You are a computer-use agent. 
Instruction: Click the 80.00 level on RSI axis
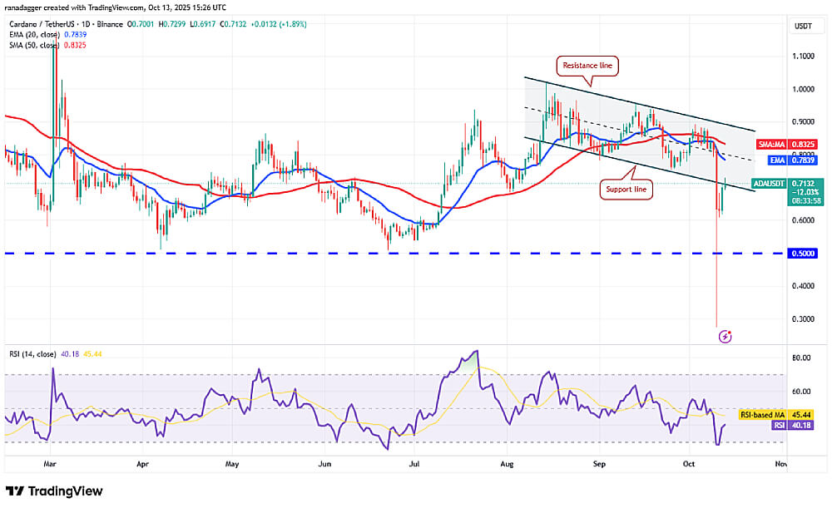coord(804,358)
